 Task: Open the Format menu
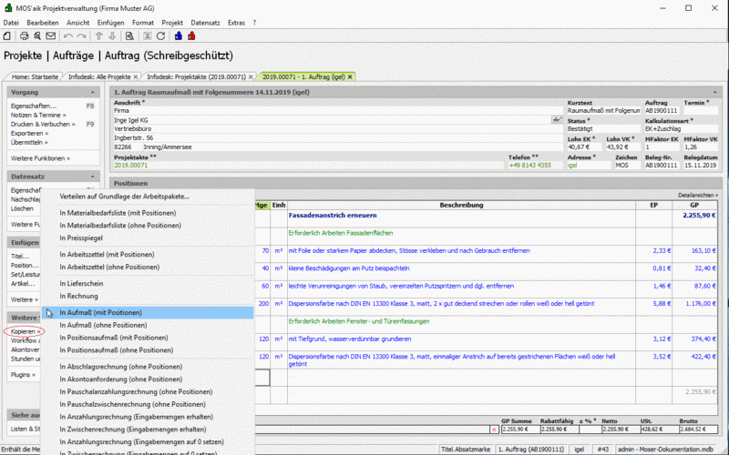click(143, 23)
